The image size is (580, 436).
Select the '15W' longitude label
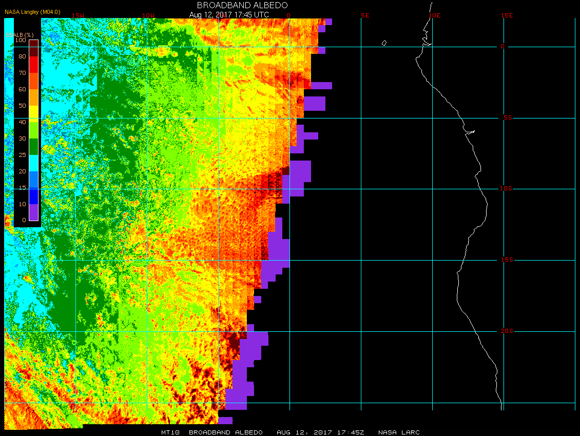pyautogui.click(x=78, y=15)
